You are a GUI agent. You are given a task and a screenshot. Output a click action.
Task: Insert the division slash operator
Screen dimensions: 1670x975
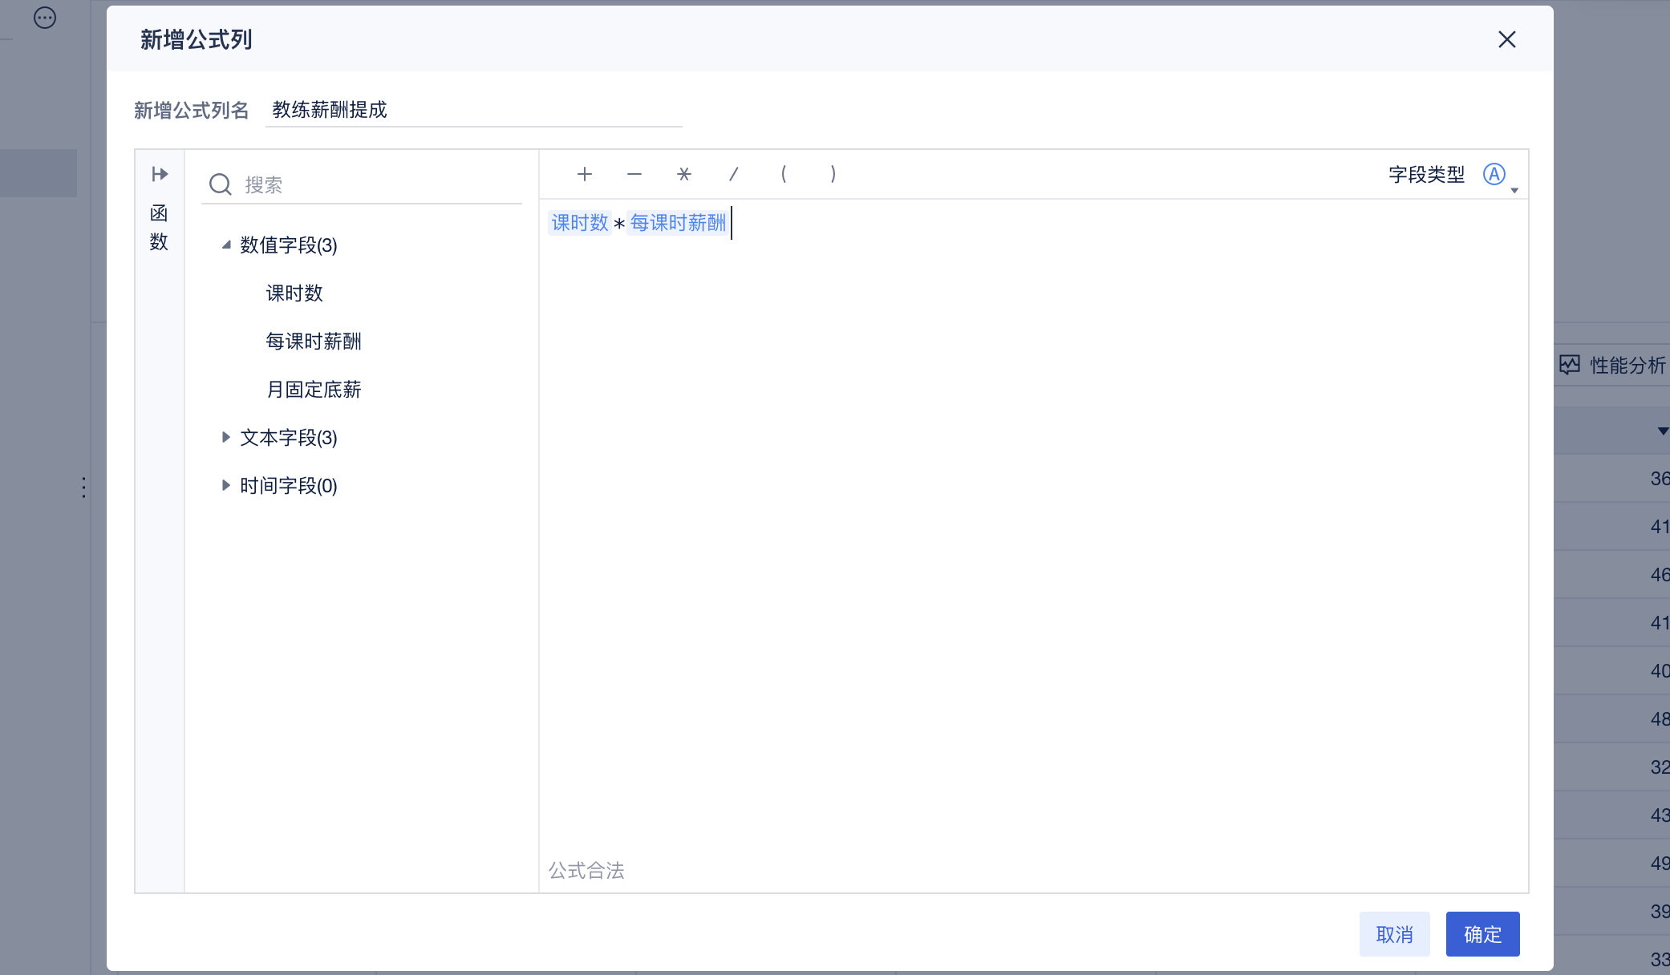(x=733, y=174)
